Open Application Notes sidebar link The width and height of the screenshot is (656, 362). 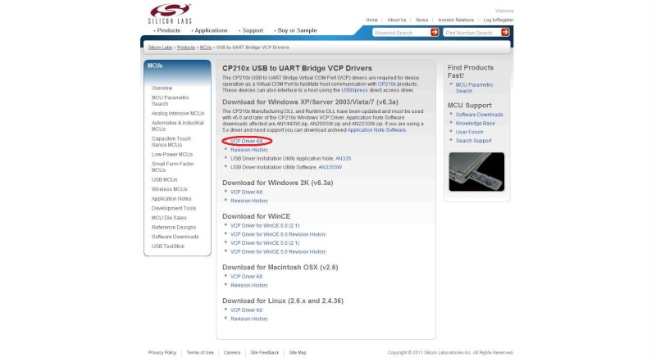click(171, 199)
